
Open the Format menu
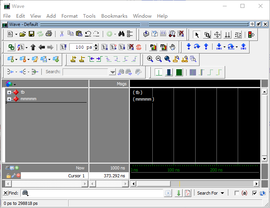(x=69, y=16)
